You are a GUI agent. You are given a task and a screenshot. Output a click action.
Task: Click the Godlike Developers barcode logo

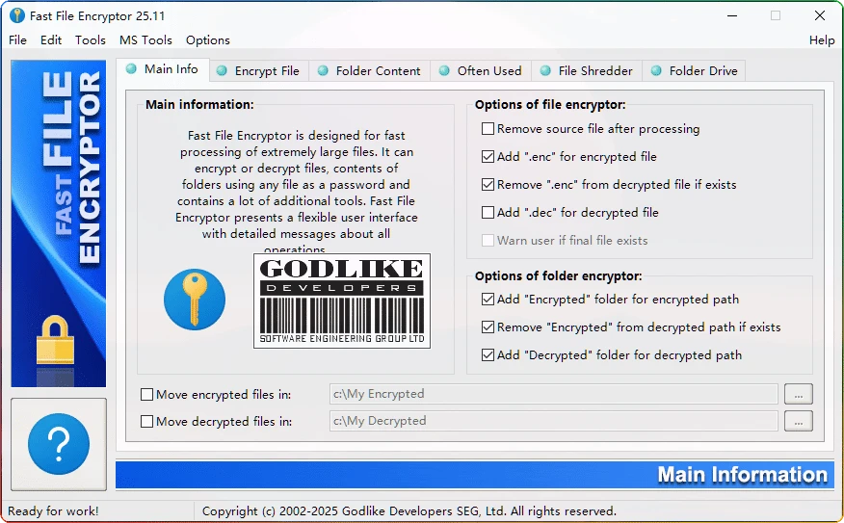pyautogui.click(x=342, y=301)
